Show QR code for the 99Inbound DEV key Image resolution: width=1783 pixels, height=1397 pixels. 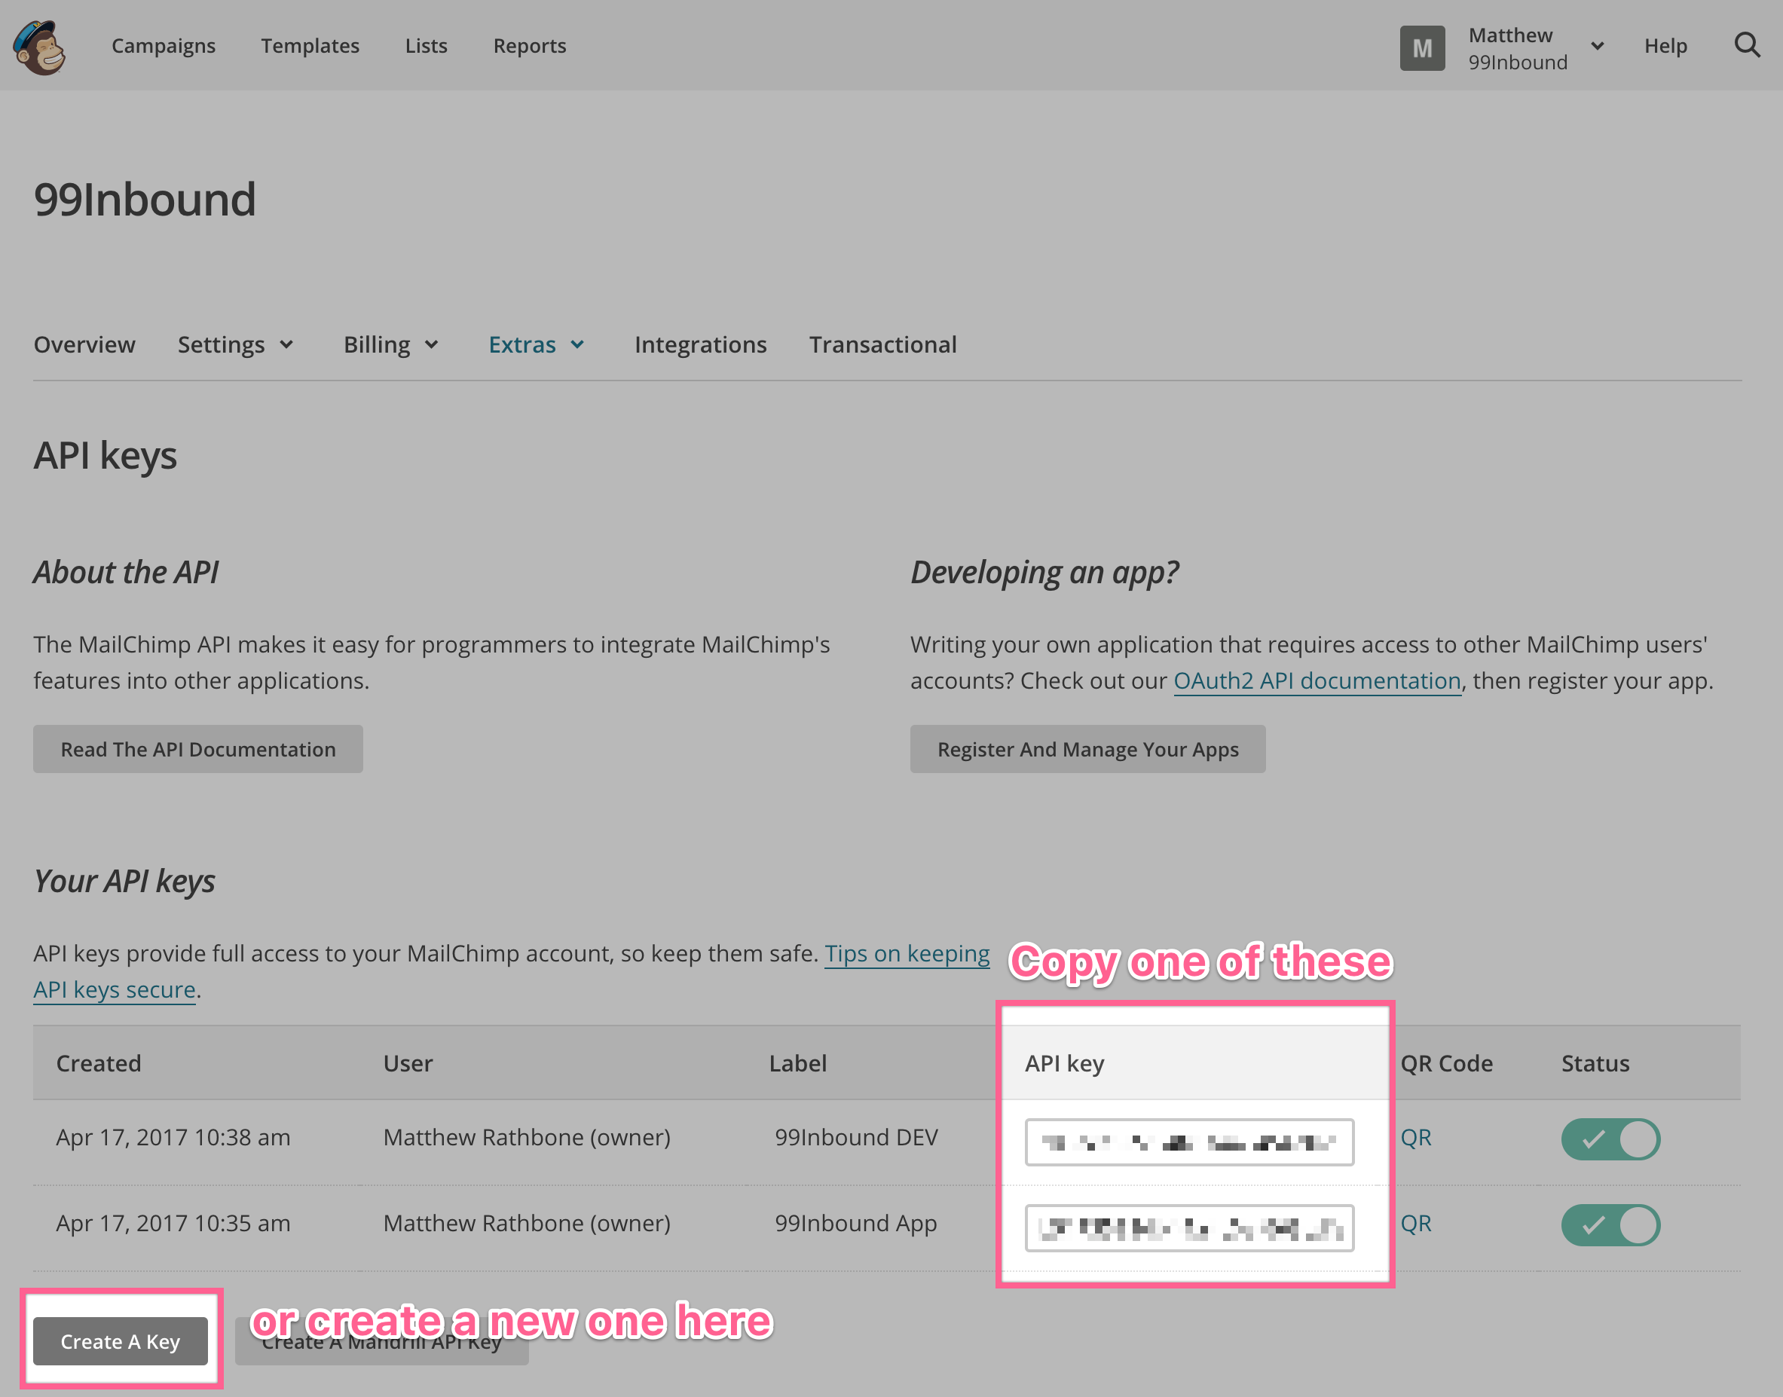click(1416, 1137)
